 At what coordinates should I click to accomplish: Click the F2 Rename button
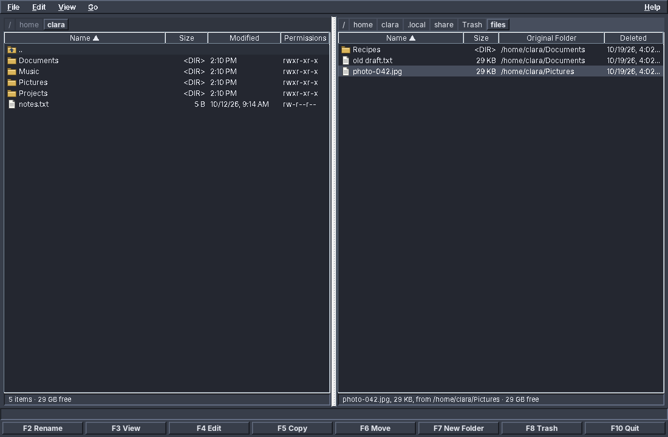[43, 428]
